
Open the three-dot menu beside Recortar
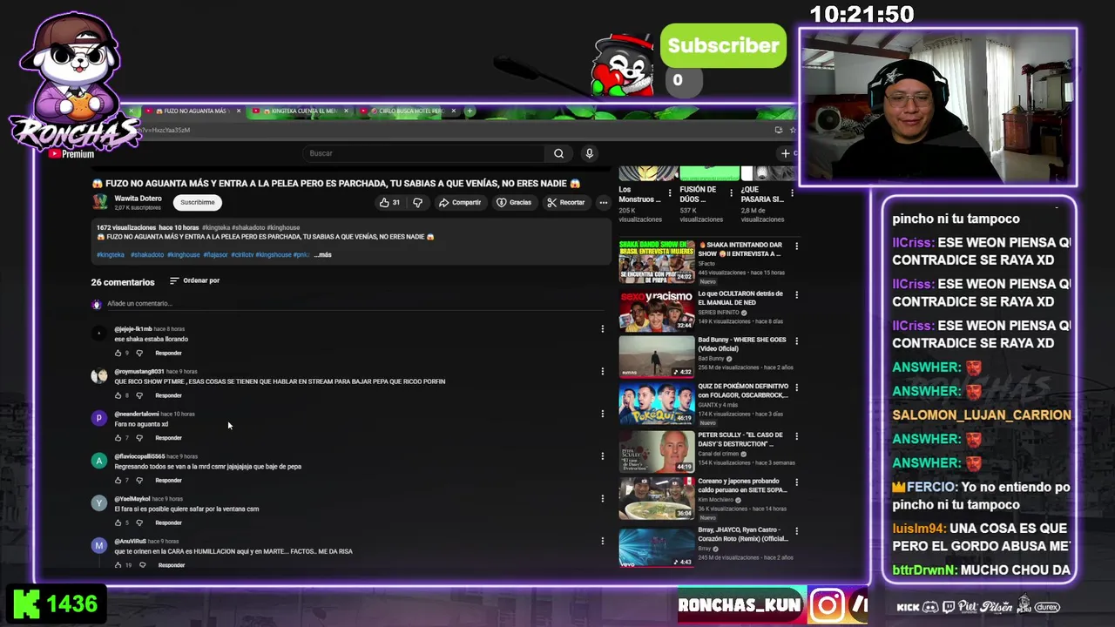(603, 202)
